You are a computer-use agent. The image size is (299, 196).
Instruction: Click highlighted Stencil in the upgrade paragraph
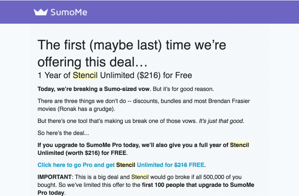pyautogui.click(x=240, y=145)
